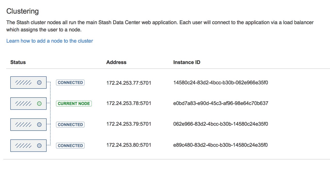The image size is (330, 177).
Task: Click the status circle on the last cluster node
Action: (39, 145)
